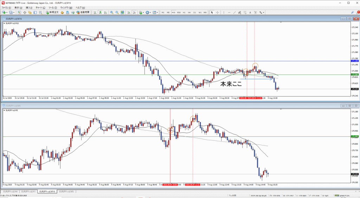Image resolution: width=360 pixels, height=198 pixels.
Task: Toggle the Terminal panel icon
Action: (35, 12)
